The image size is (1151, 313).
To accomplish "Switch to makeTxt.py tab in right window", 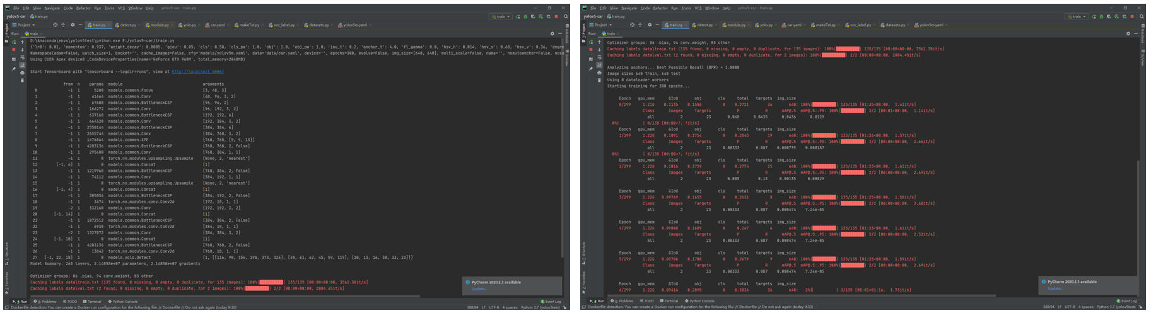I will [x=824, y=25].
